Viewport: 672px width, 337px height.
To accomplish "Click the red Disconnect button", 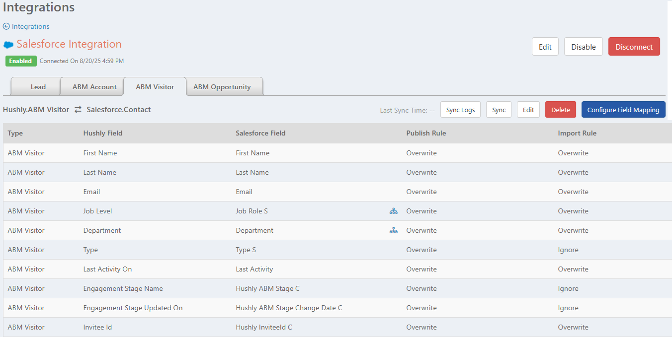I will (x=634, y=47).
